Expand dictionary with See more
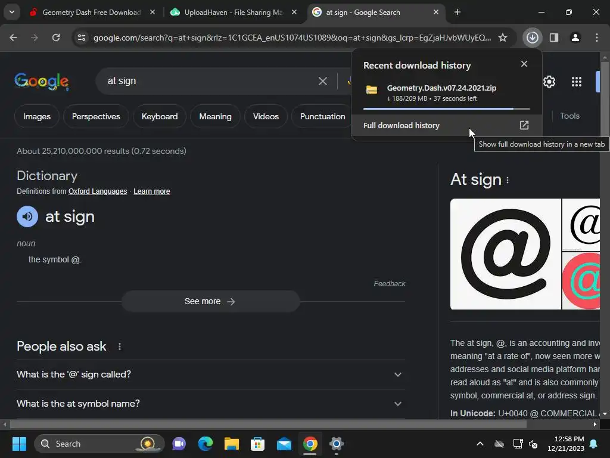 coord(210,301)
